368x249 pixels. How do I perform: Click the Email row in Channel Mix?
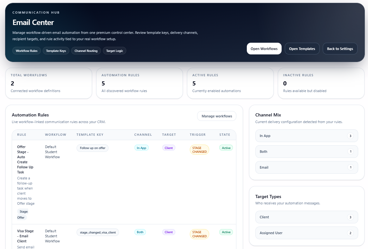pos(307,167)
